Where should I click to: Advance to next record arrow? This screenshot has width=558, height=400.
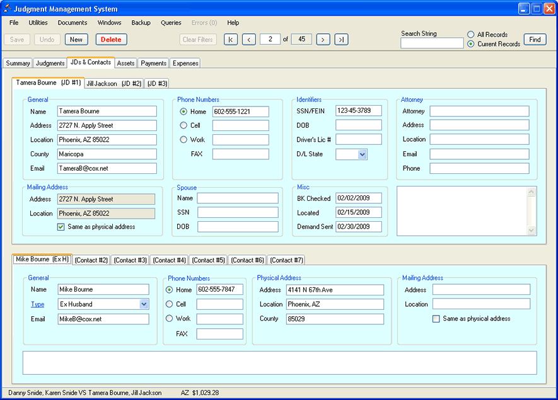(323, 40)
